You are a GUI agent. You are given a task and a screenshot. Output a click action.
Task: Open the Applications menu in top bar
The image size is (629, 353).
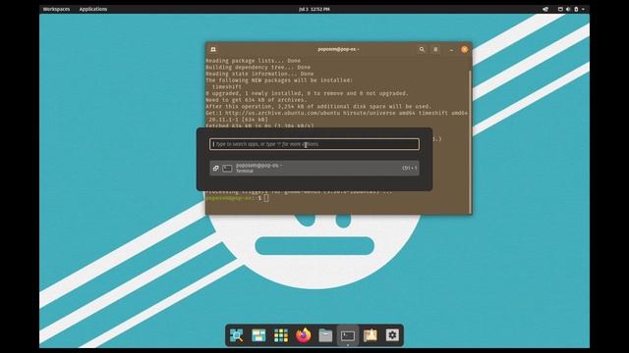[93, 9]
